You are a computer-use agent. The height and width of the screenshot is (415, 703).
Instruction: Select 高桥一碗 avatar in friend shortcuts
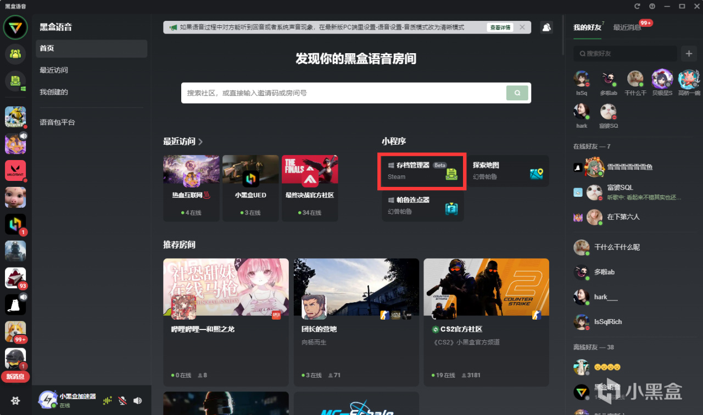[689, 79]
